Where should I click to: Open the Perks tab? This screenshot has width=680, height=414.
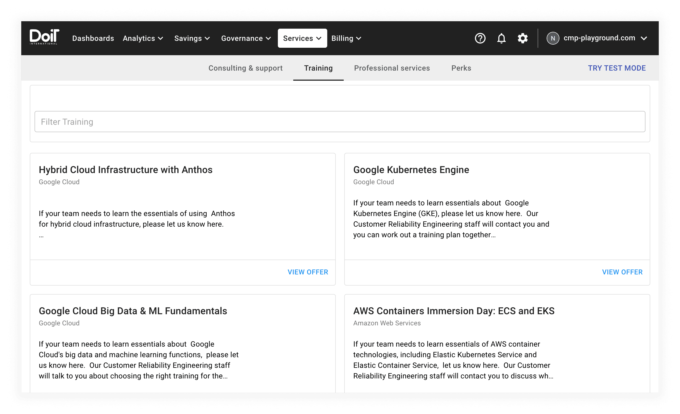click(x=461, y=68)
